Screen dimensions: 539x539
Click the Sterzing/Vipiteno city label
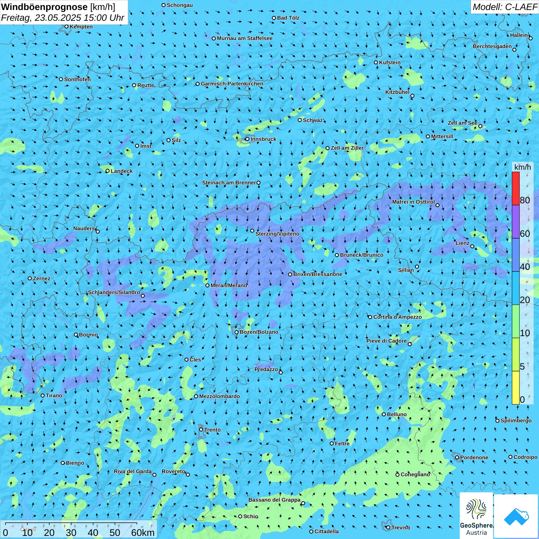click(277, 234)
